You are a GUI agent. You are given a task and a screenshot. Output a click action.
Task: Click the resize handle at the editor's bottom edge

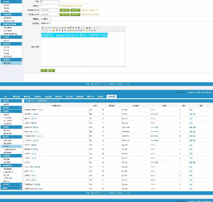83,67
